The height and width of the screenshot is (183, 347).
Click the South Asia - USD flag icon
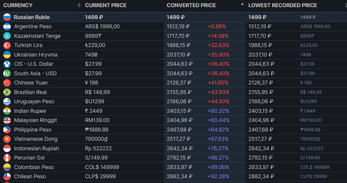(x=7, y=73)
